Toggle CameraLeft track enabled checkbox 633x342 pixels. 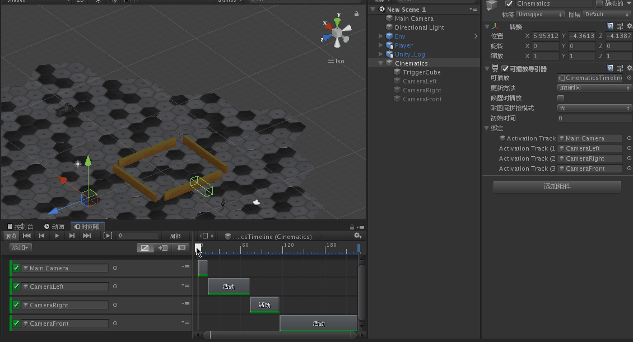(x=16, y=287)
